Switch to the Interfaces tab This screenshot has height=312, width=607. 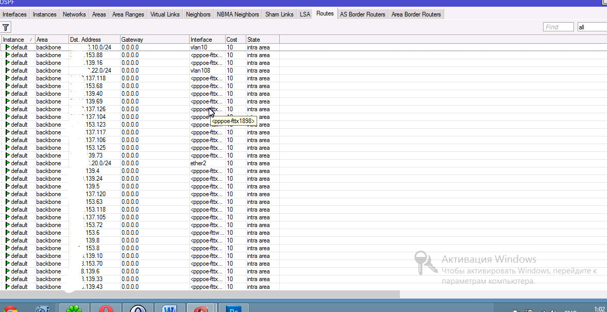pyautogui.click(x=15, y=14)
